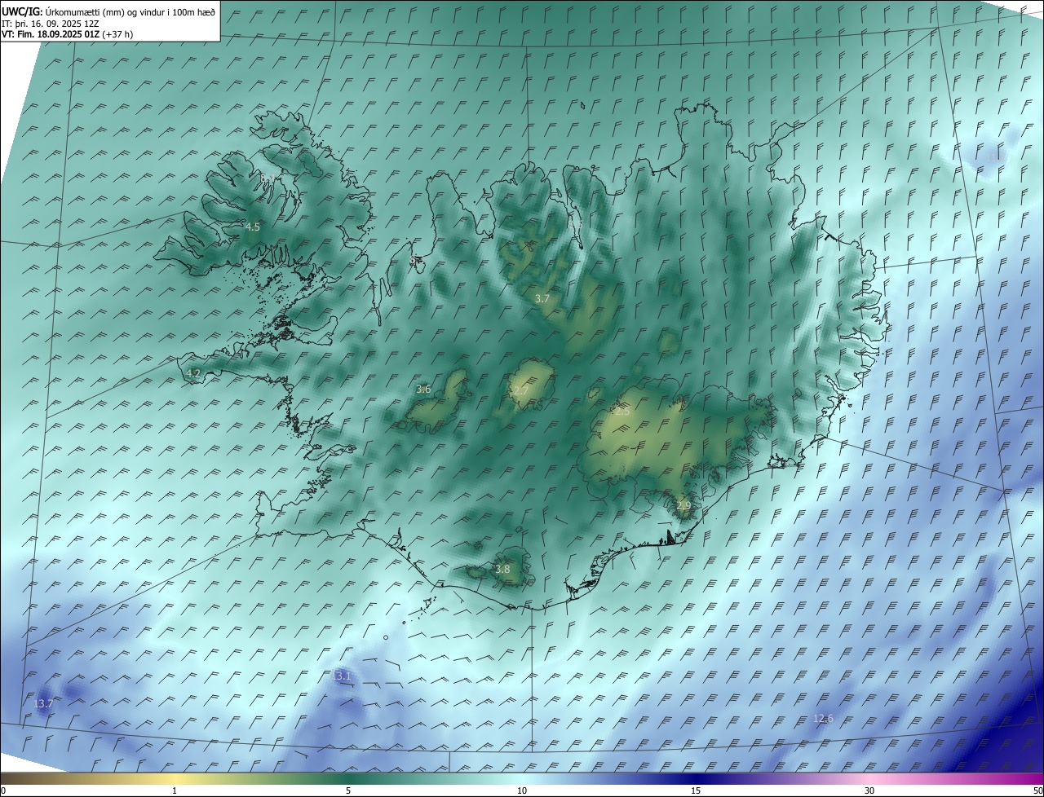Click the "1" label on the color scale
This screenshot has height=797, width=1044.
pyautogui.click(x=175, y=791)
